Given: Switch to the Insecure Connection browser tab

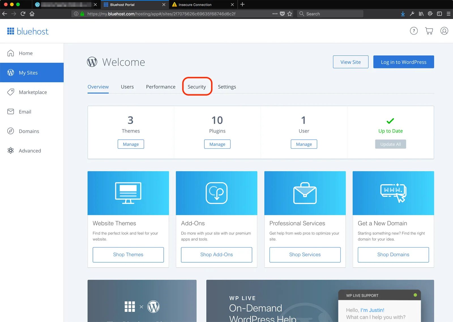Looking at the screenshot, I should pos(203,5).
